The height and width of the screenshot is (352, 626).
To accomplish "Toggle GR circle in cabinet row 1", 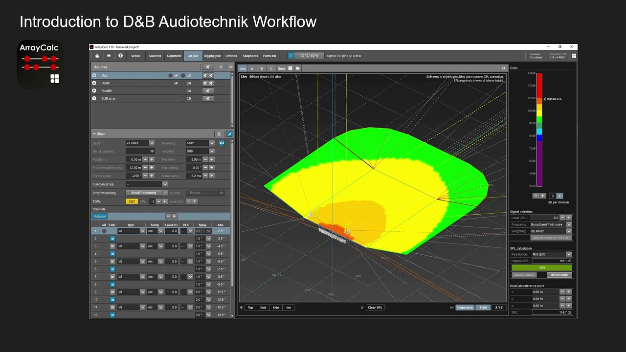I will pos(104,231).
